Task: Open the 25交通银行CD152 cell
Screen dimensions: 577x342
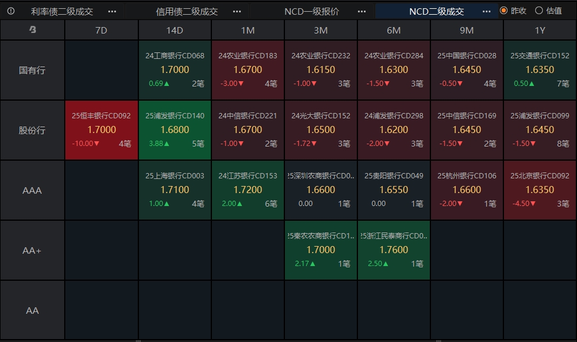Action: [540, 70]
